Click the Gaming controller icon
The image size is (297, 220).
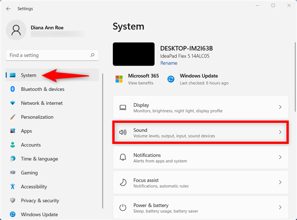[13, 172]
